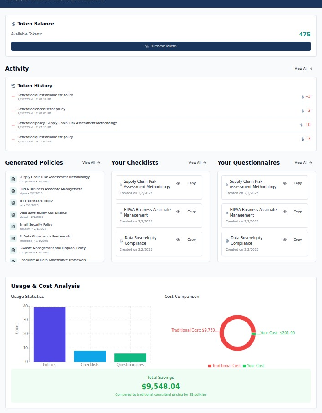Viewport: 322px width, 413px height.
Task: Click document icon for IoT Healthcare Policy
Action: click(13, 203)
